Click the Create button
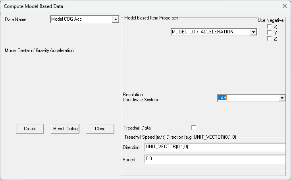This screenshot has height=180, width=291. coord(30,129)
